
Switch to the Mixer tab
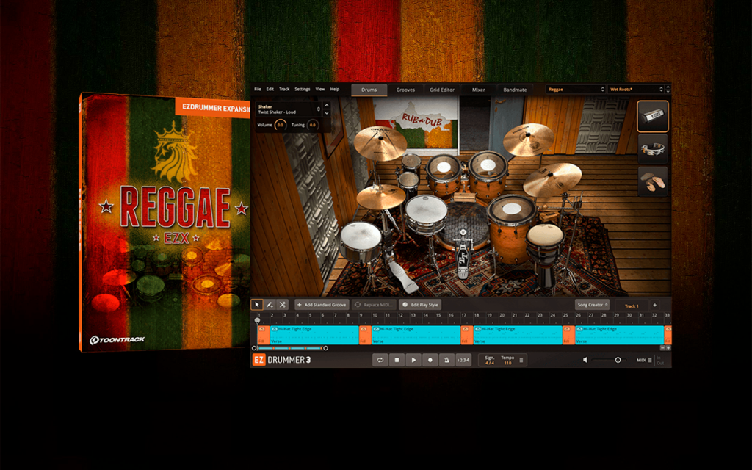[478, 90]
